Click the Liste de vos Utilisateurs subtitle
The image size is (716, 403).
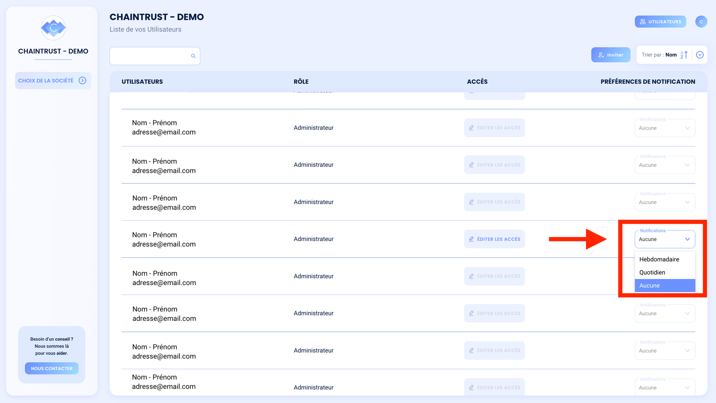(145, 29)
